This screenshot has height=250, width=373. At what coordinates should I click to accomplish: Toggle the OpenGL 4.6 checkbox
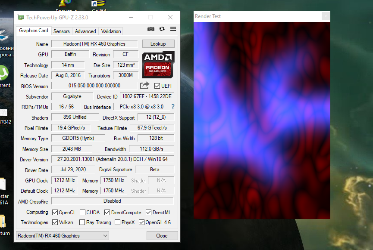142,222
